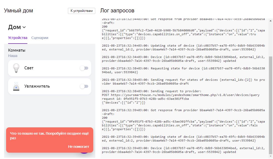Screen dimensions: 273x159
Task: Click the light bulb icon for Свет
Action: (16, 68)
